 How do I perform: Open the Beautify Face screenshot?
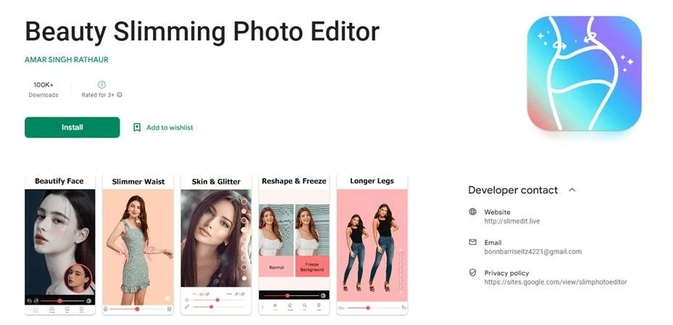point(59,245)
